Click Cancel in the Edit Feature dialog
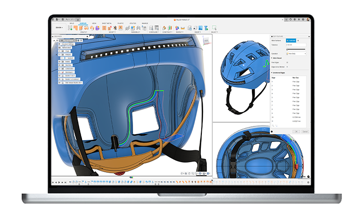 click(x=304, y=131)
